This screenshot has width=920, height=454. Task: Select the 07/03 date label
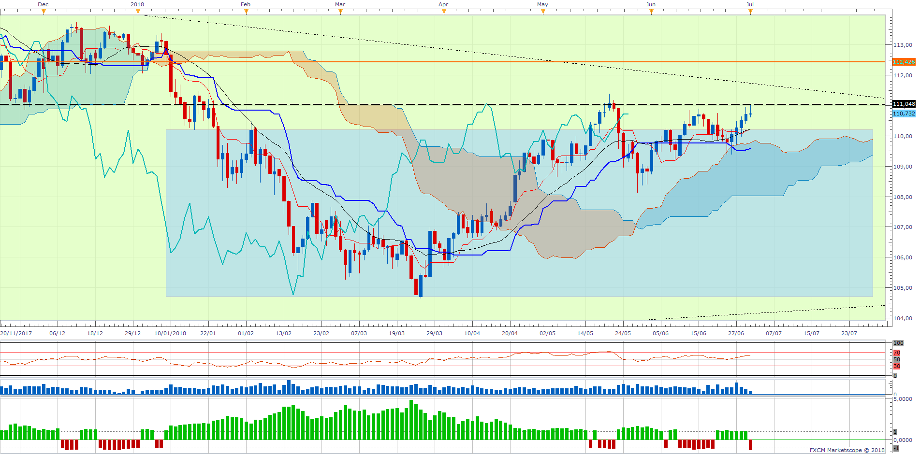click(359, 333)
